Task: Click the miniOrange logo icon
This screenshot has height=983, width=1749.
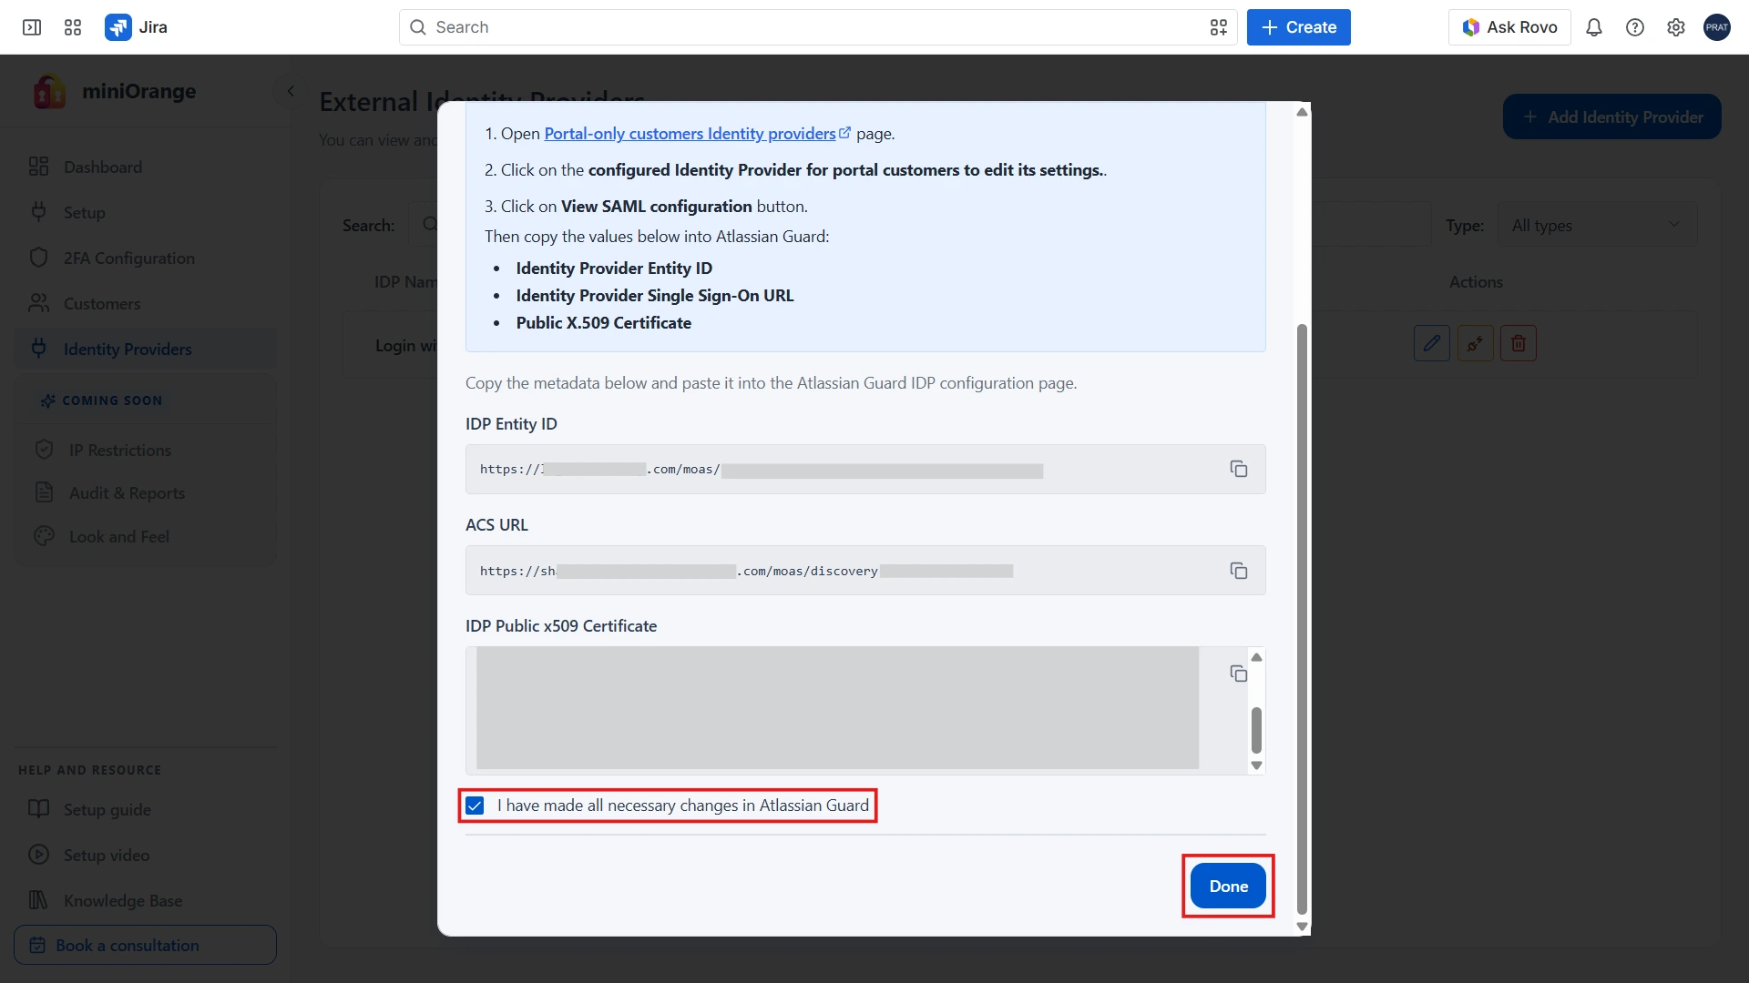Action: [50, 91]
